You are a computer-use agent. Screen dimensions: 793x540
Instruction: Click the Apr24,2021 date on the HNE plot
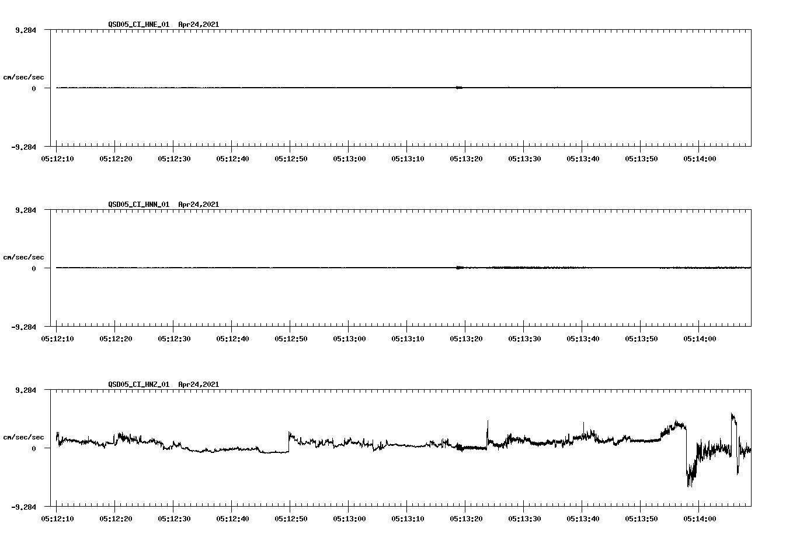point(197,25)
